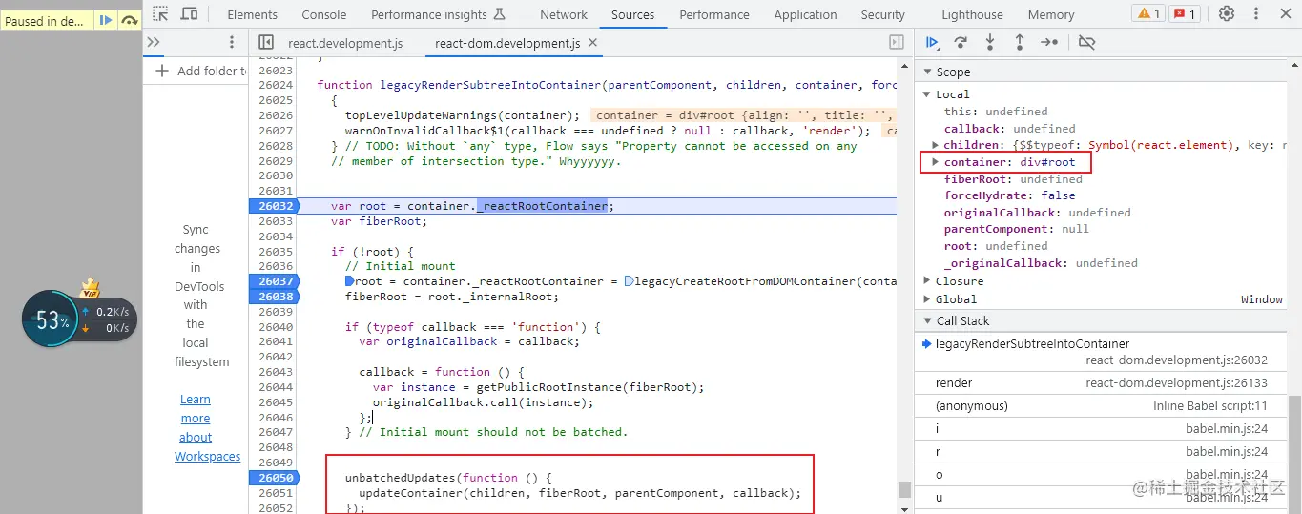Screen dimensions: 1302x514
Task: Click the inline breakpoint marker before legacyCreateRootFromDOMContainer
Action: (x=629, y=281)
